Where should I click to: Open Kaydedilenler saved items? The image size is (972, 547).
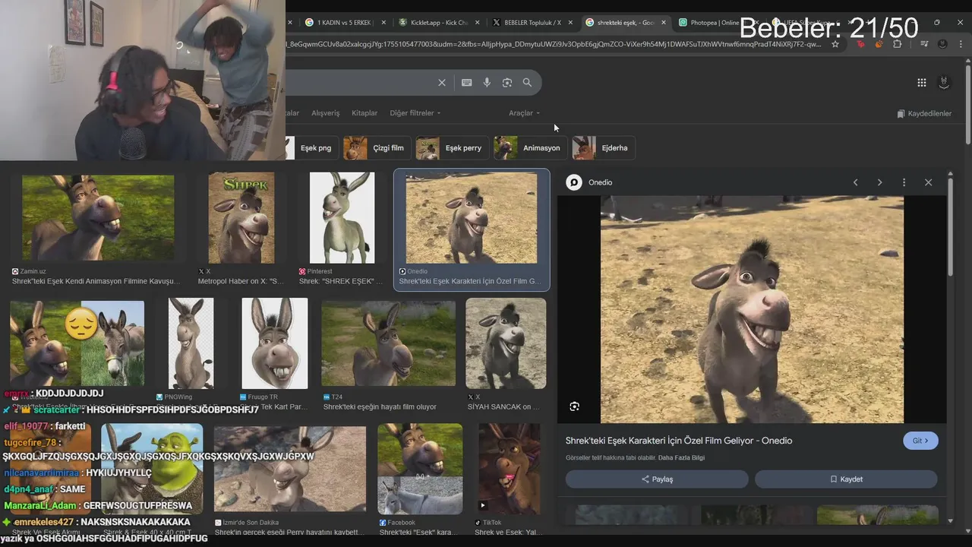click(924, 113)
